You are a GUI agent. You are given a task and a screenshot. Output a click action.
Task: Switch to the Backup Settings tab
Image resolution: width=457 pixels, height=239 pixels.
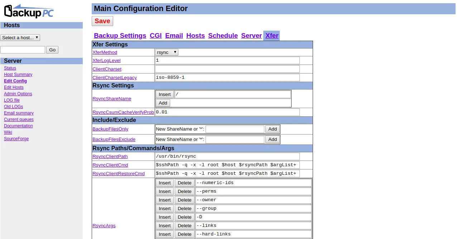click(120, 36)
